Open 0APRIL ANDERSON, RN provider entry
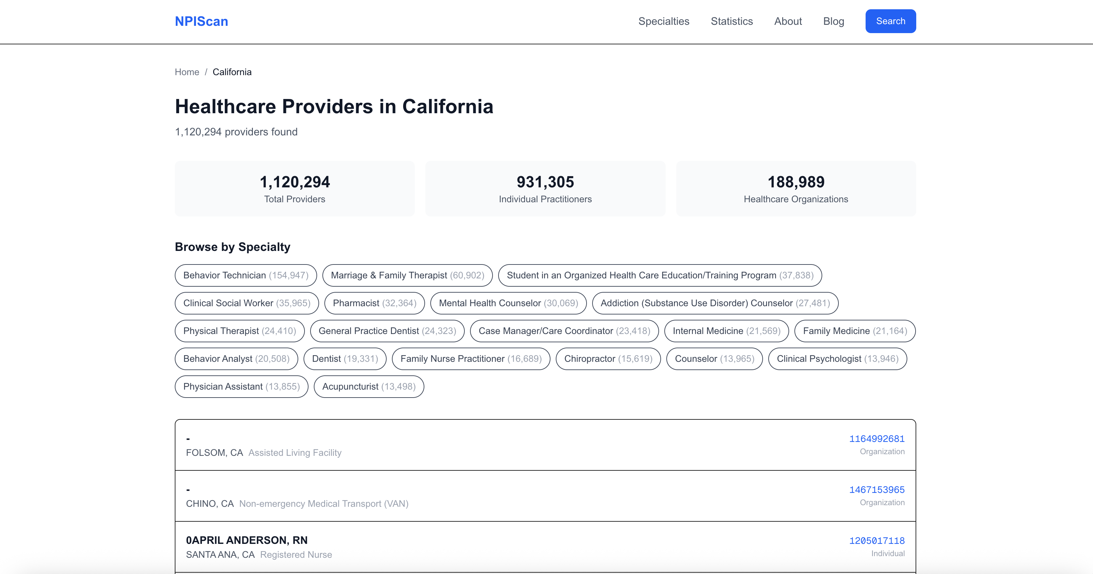The image size is (1093, 574). tap(247, 540)
